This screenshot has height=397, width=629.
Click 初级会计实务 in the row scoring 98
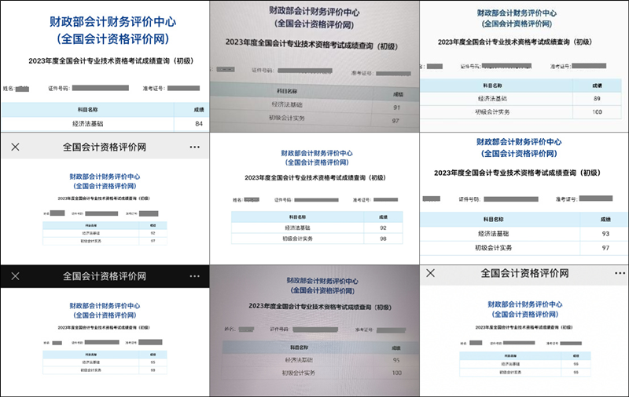click(x=297, y=239)
